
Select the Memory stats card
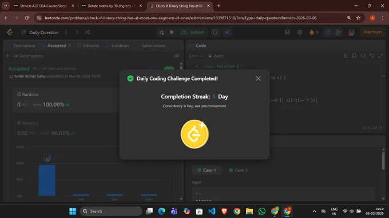(x=66, y=128)
